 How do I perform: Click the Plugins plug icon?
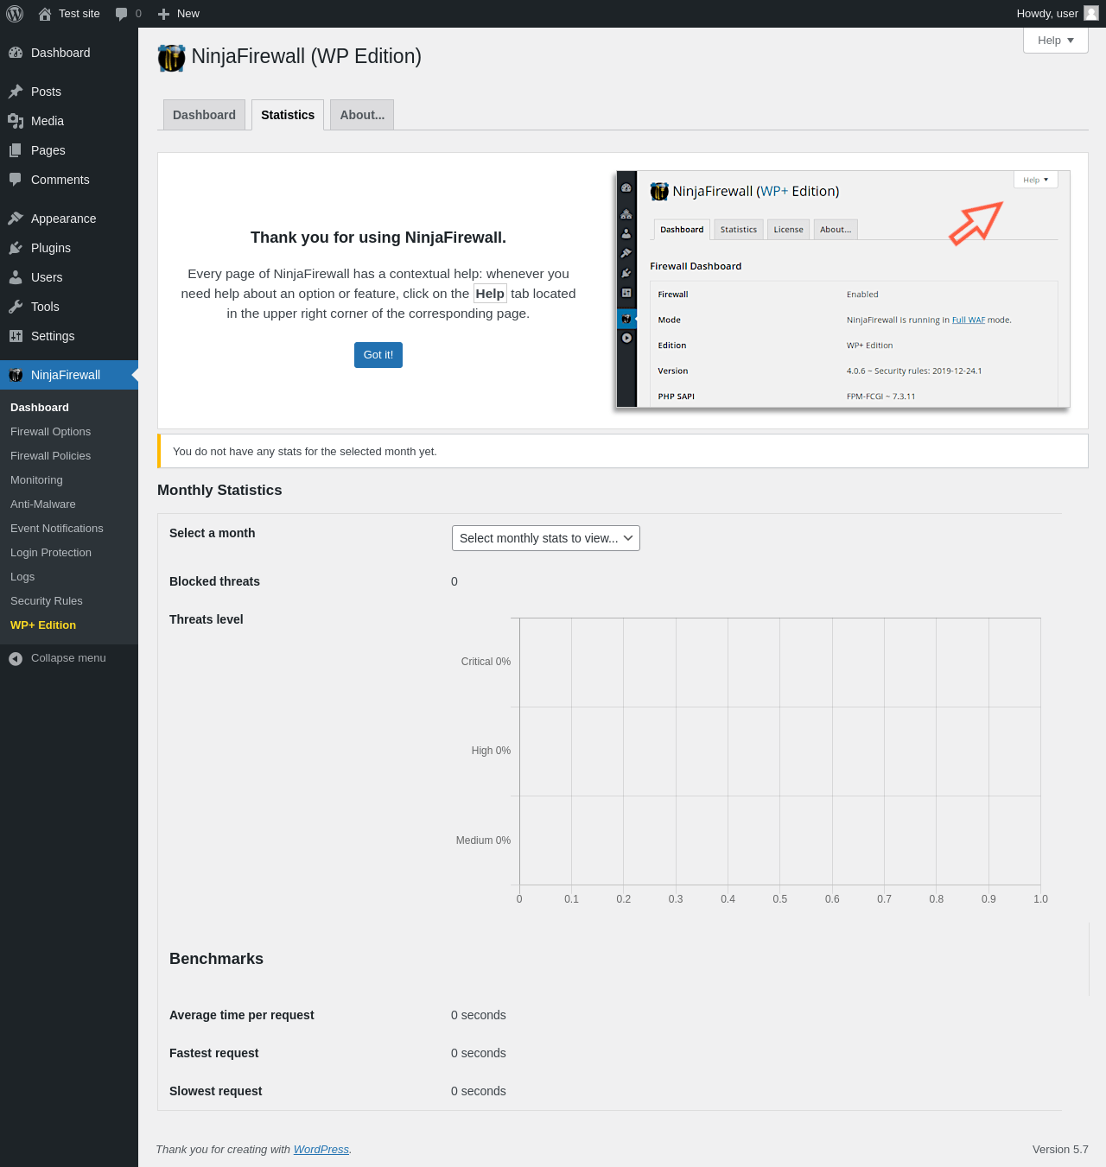point(16,248)
